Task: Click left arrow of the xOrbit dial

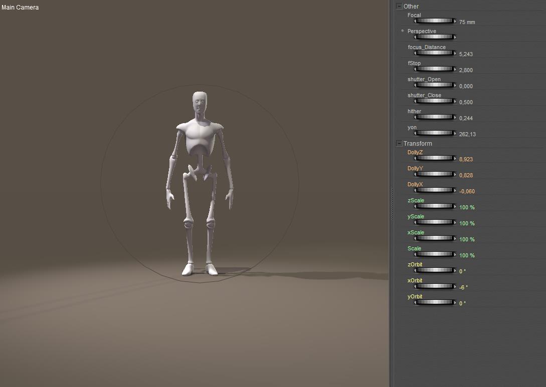Action: point(415,286)
